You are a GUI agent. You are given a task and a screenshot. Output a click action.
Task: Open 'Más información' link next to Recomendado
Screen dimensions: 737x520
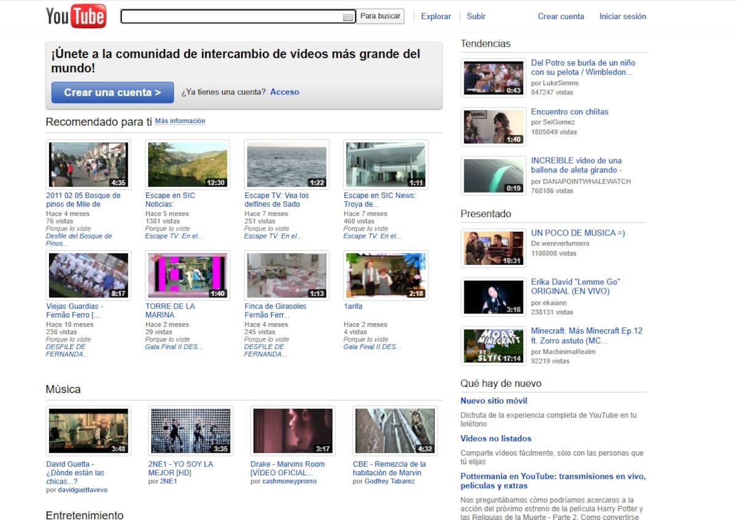pos(180,121)
